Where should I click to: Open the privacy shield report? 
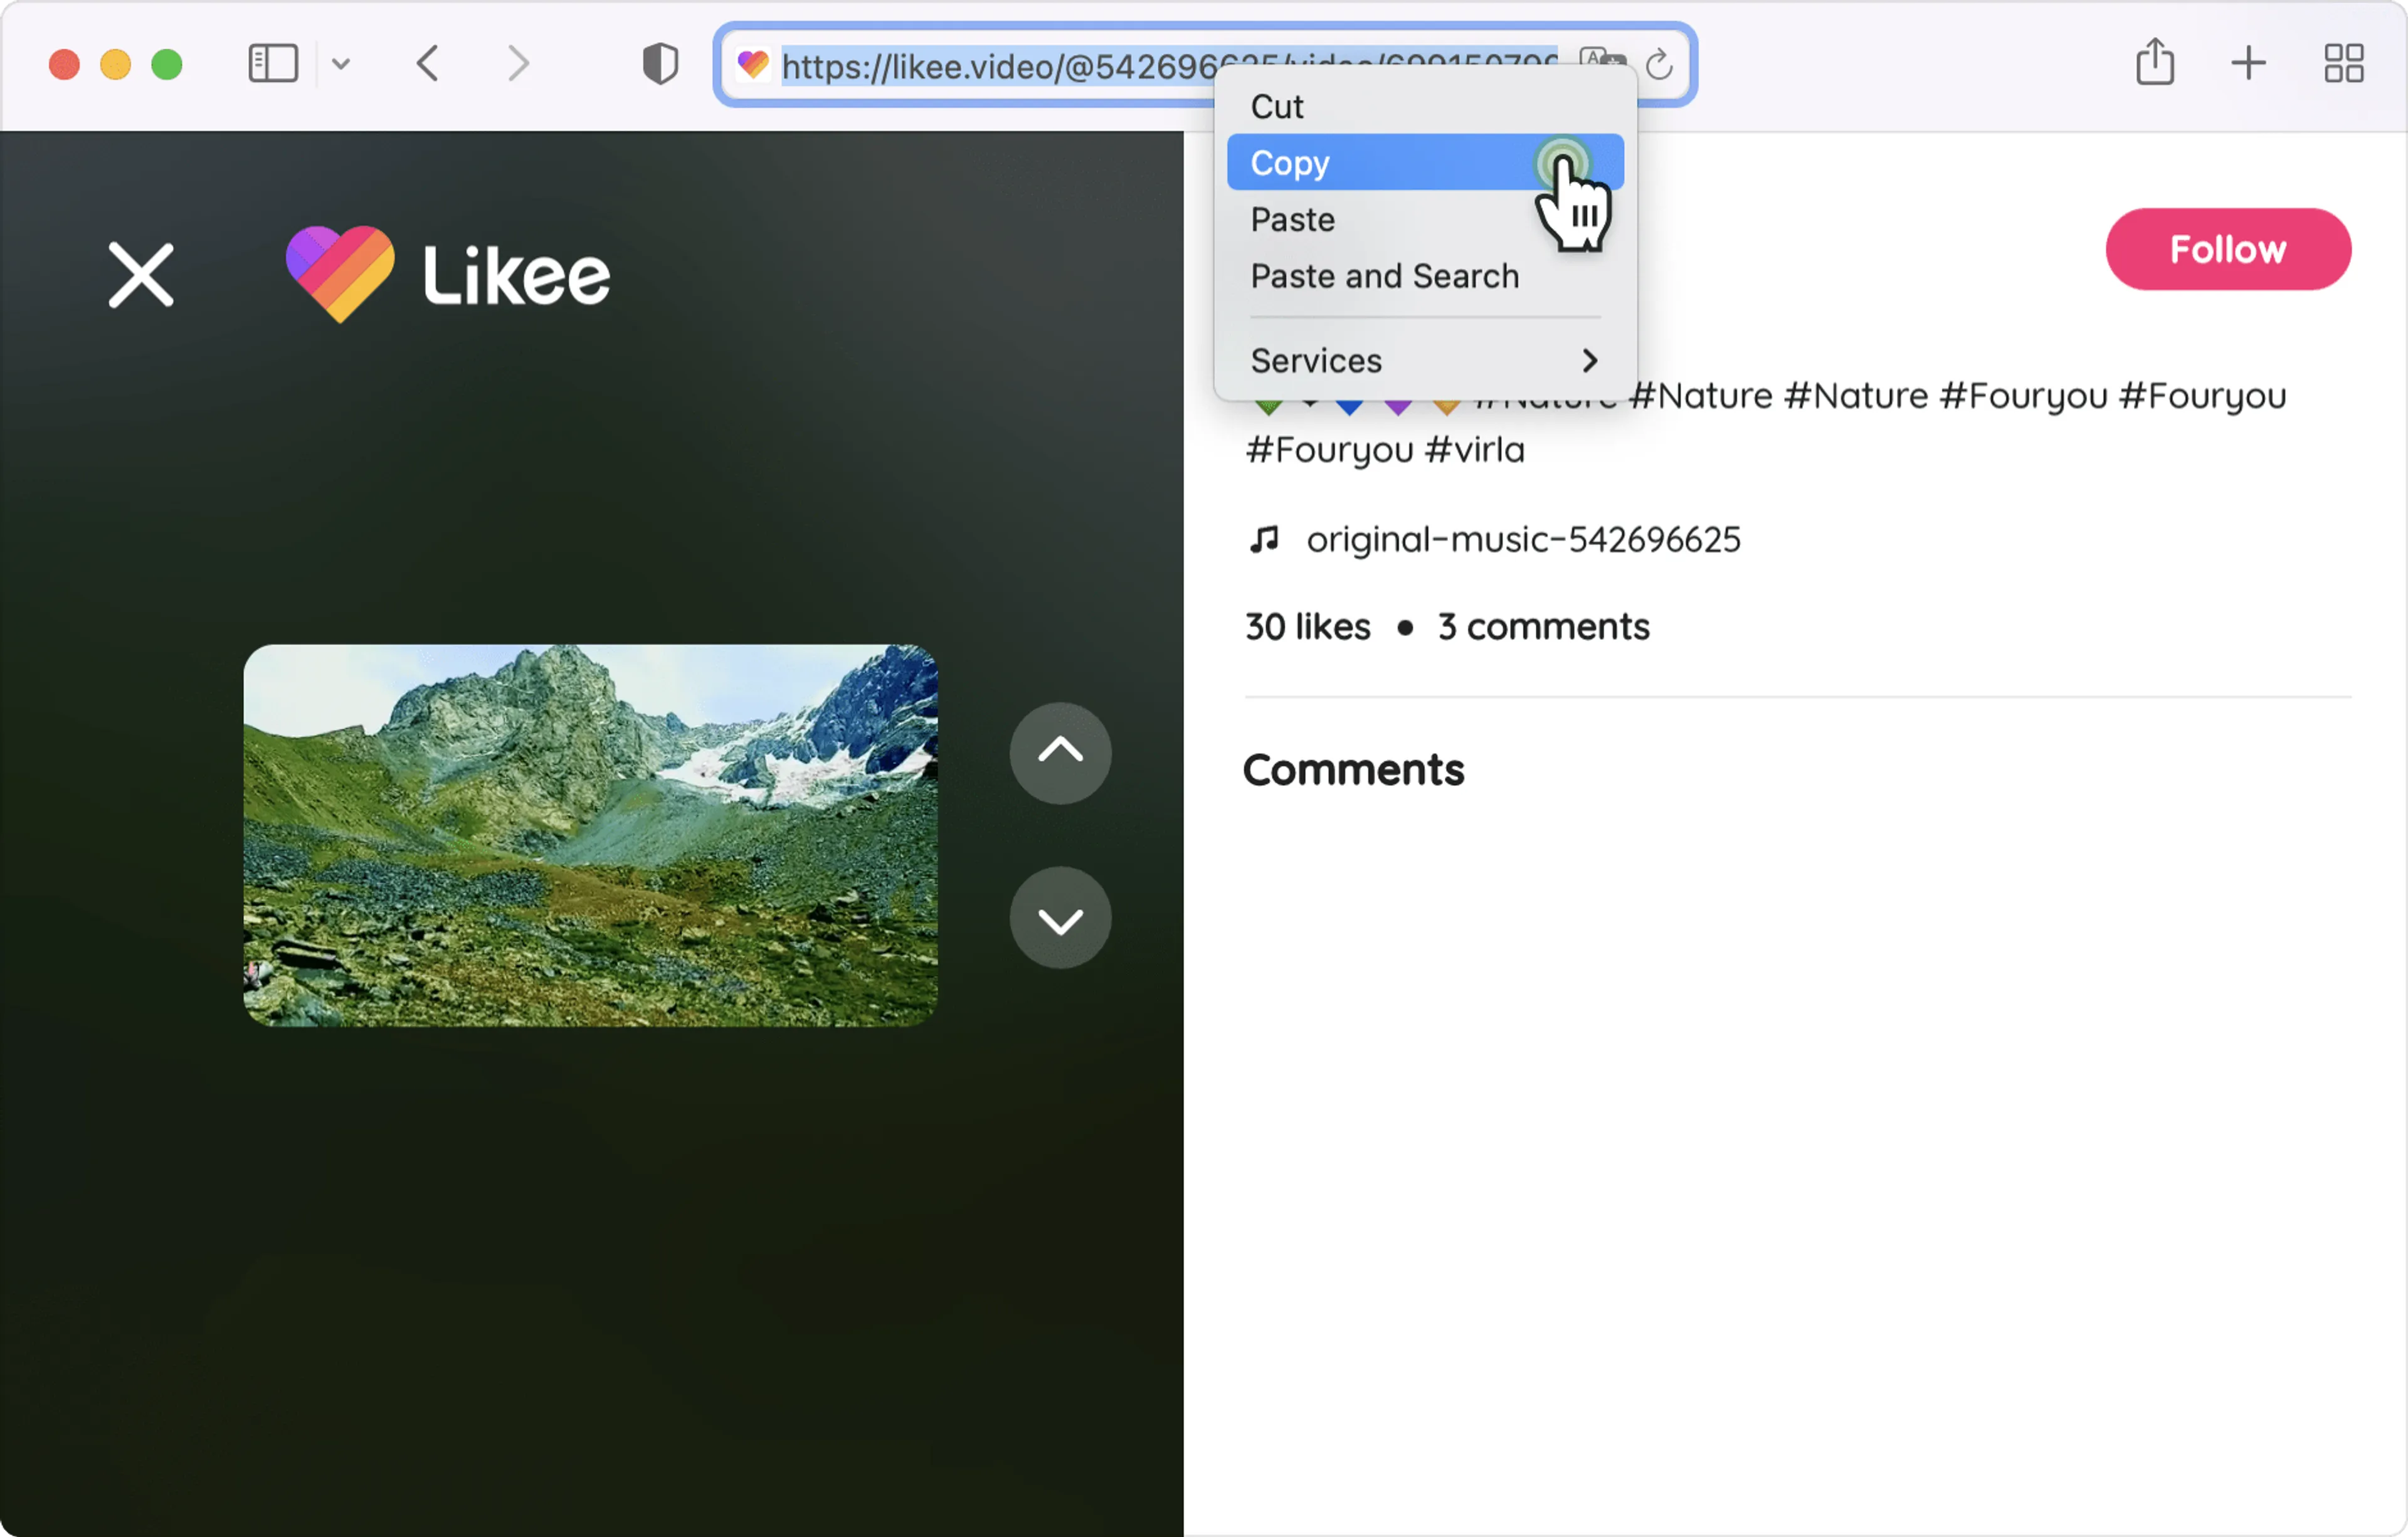pyautogui.click(x=660, y=64)
